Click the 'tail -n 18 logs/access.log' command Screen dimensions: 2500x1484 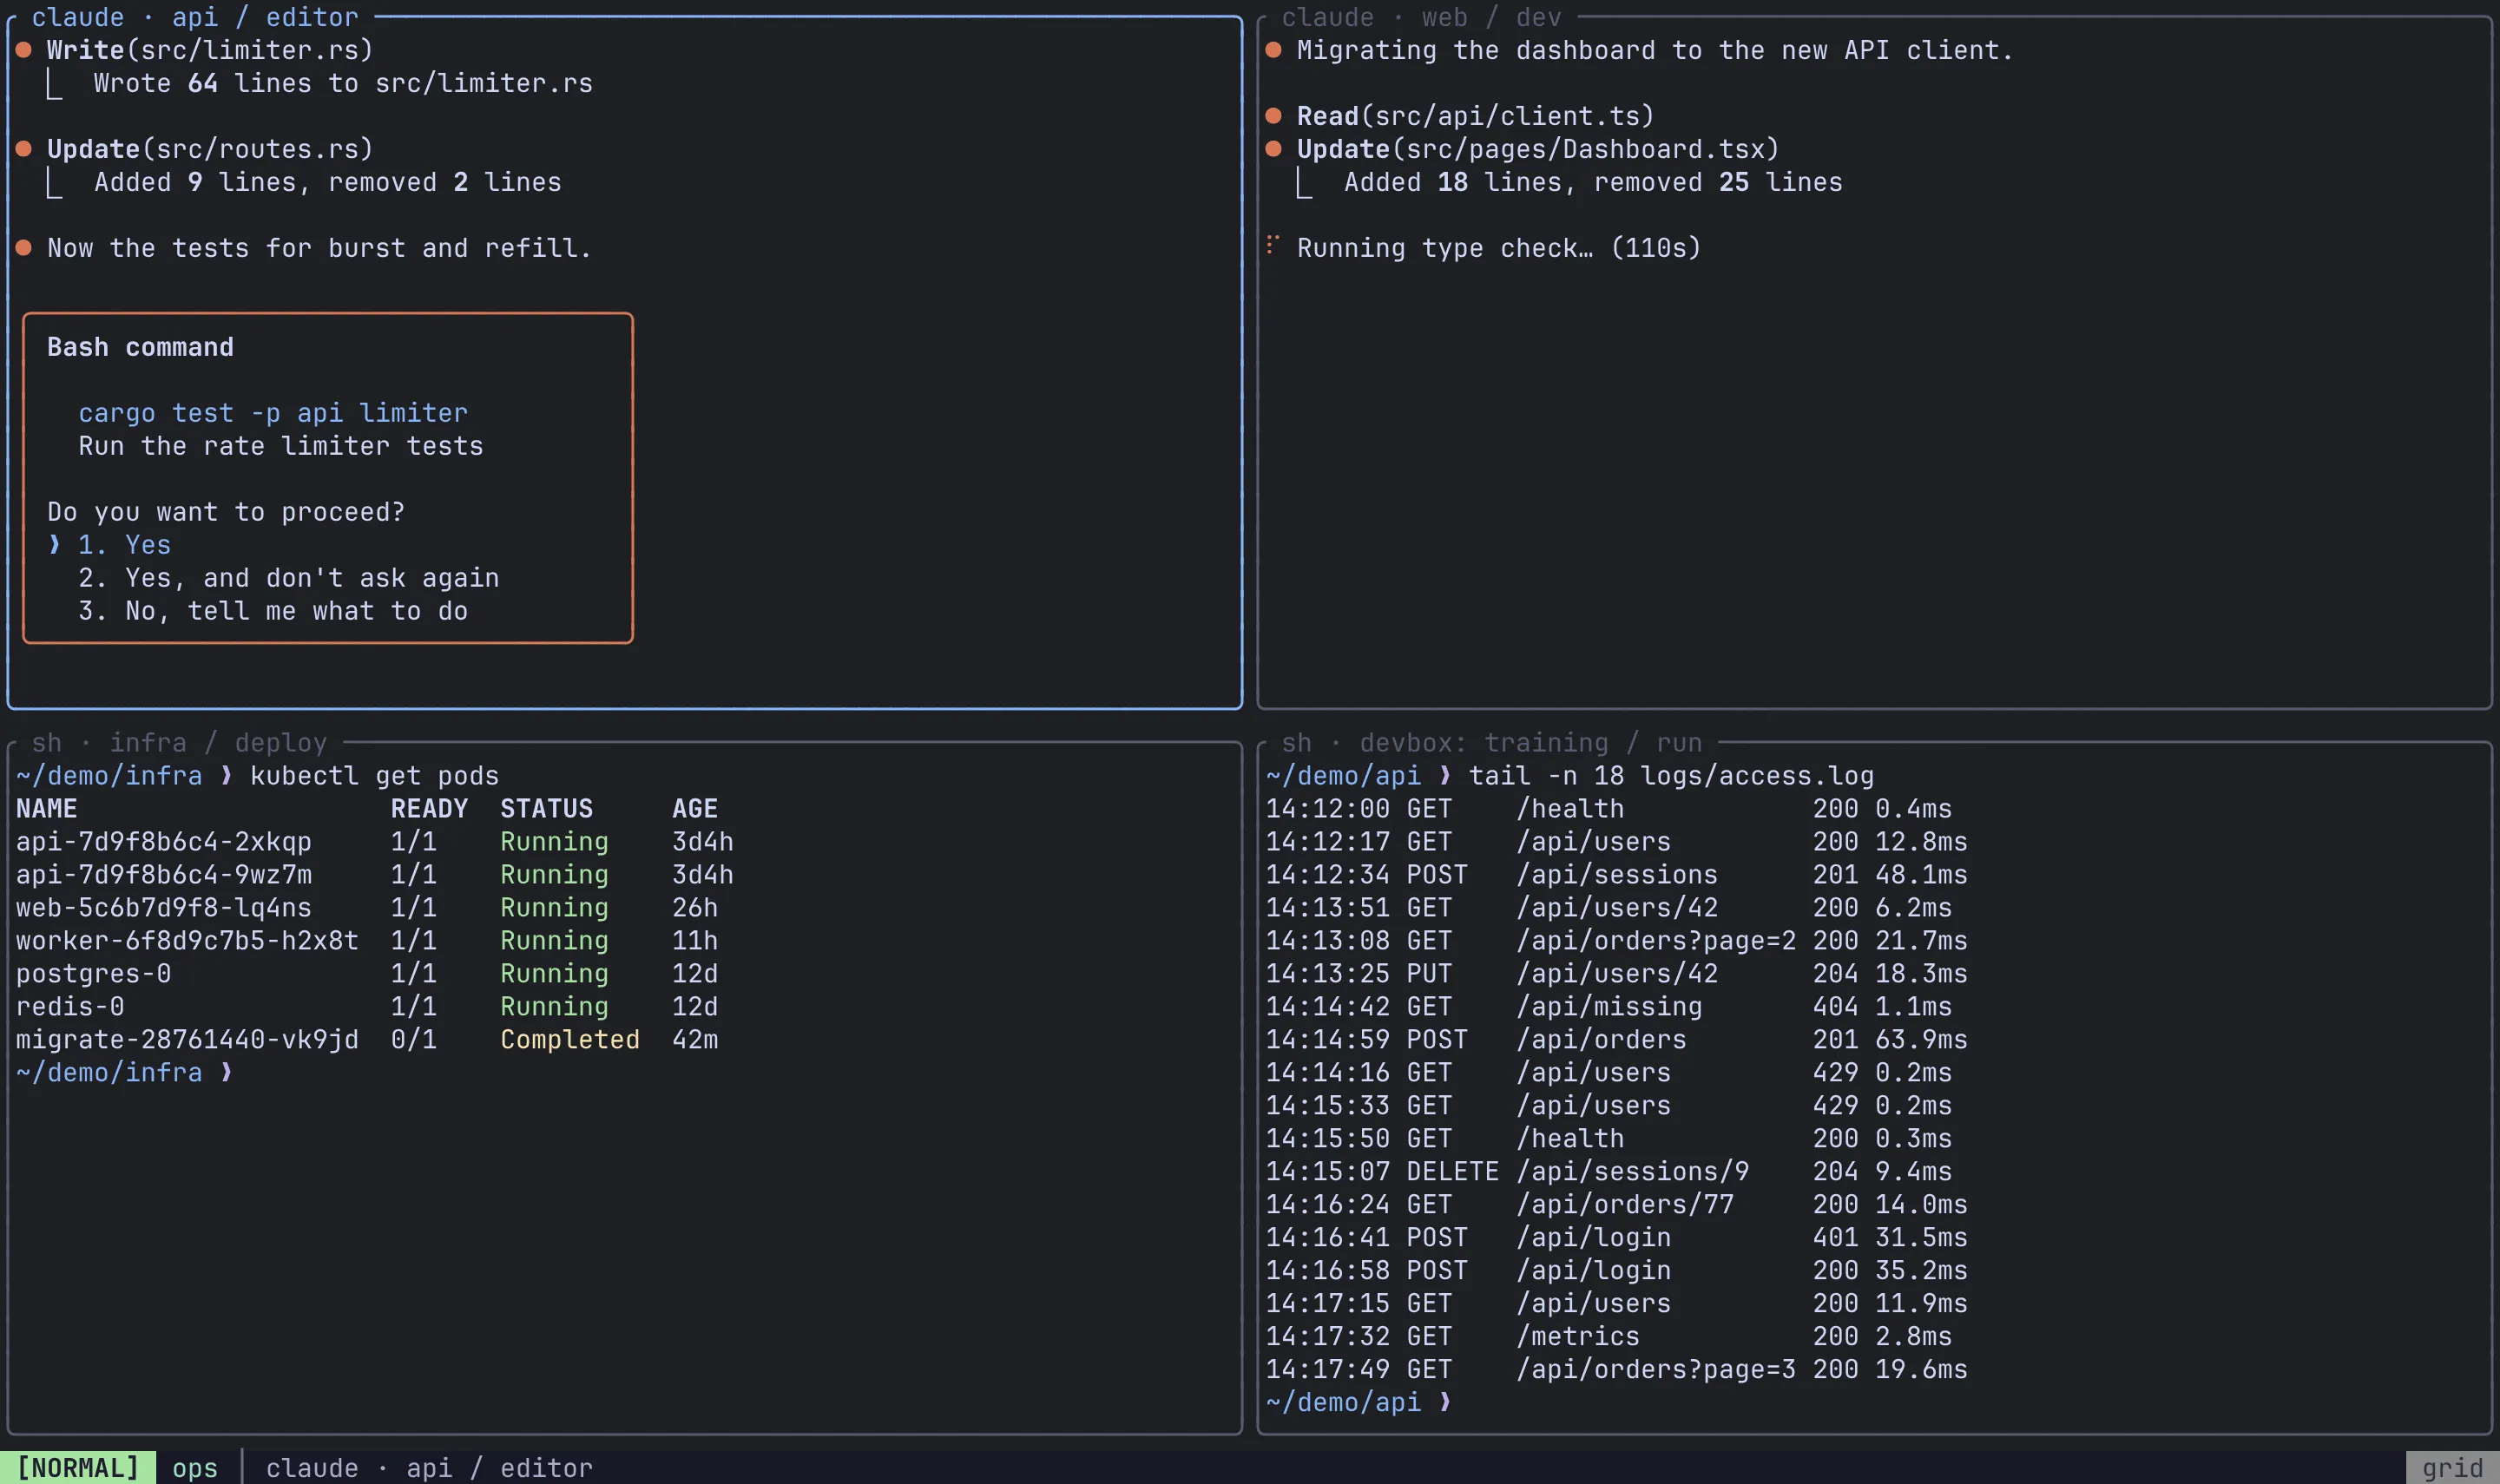(1671, 776)
